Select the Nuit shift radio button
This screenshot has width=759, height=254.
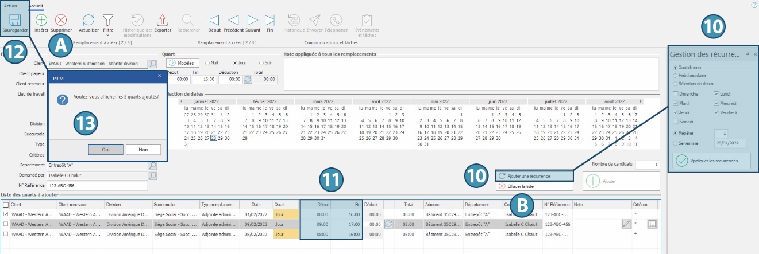coord(206,62)
